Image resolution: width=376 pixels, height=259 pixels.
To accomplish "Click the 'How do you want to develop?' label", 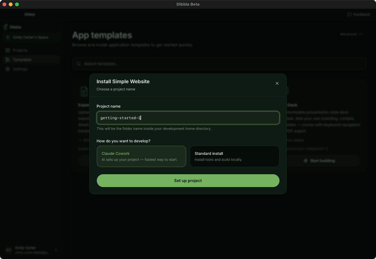I will pos(123,141).
